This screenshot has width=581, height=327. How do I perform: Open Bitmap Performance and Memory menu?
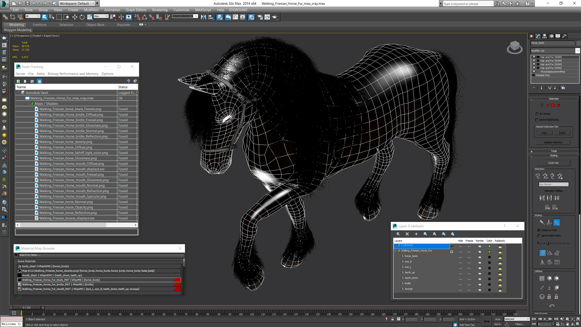(x=73, y=74)
